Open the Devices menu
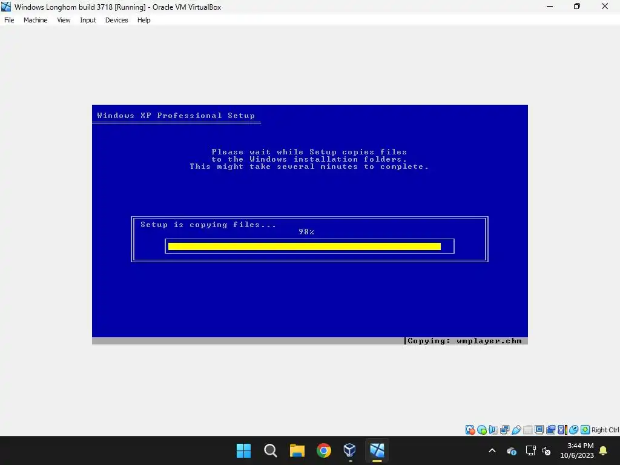The height and width of the screenshot is (465, 620). 117,20
